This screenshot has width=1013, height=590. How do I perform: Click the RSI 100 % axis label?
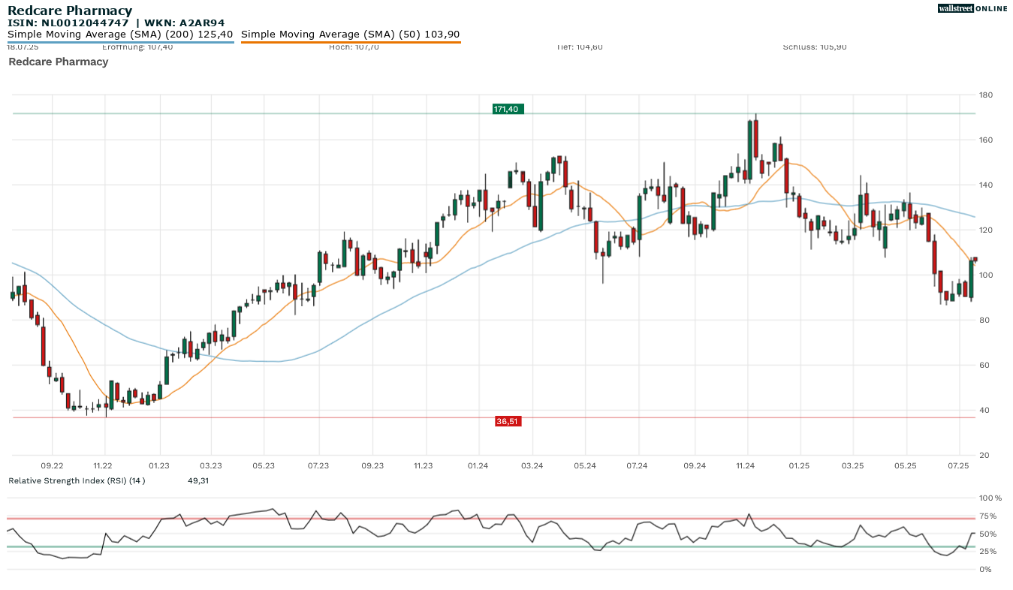[x=990, y=498]
